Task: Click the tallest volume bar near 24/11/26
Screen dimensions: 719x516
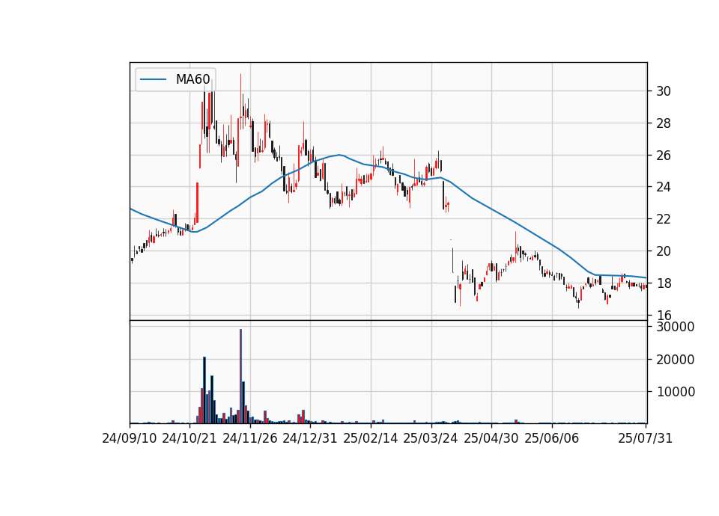Action: [x=240, y=376]
